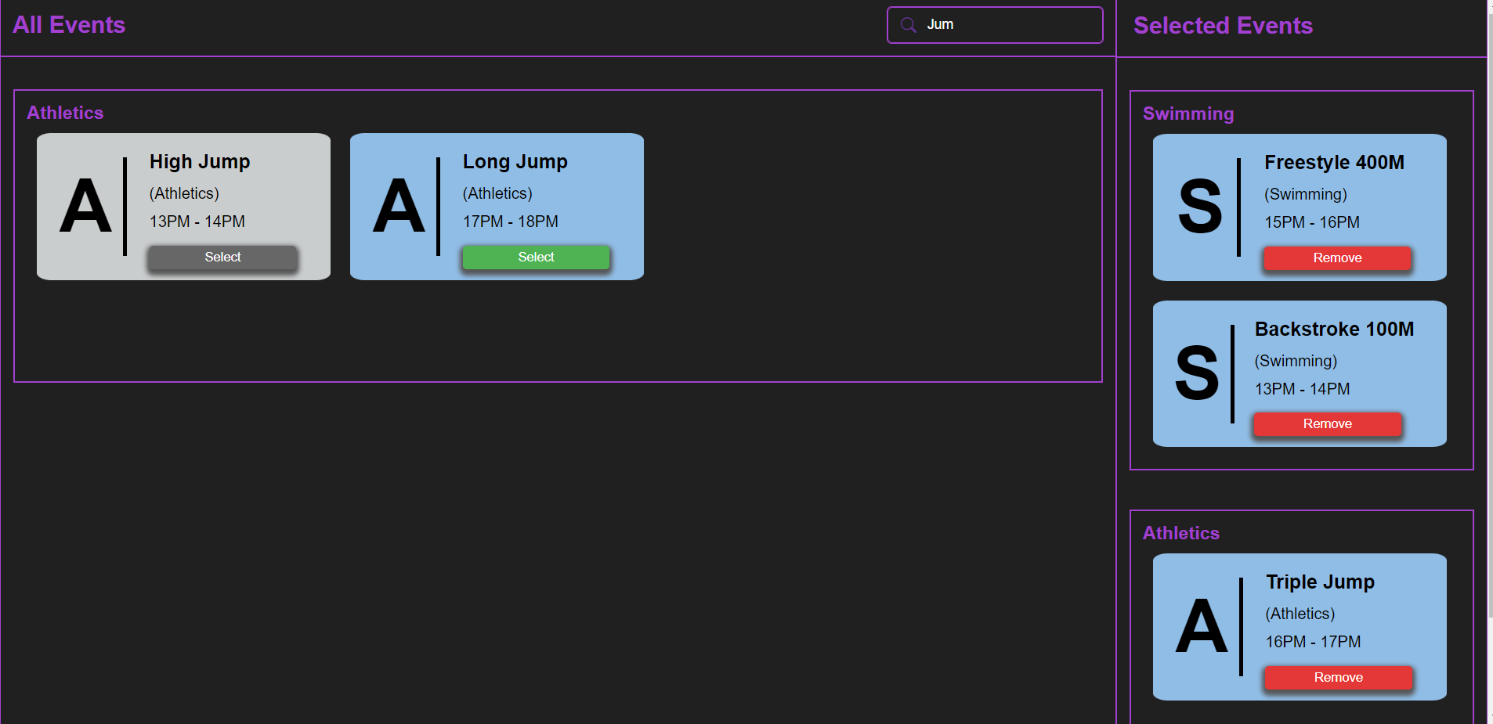Remove Triple Jump from selected events
Image resolution: width=1493 pixels, height=724 pixels.
pyautogui.click(x=1338, y=678)
